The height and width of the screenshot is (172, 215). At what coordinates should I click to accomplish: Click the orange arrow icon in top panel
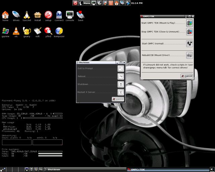tap(111, 3)
